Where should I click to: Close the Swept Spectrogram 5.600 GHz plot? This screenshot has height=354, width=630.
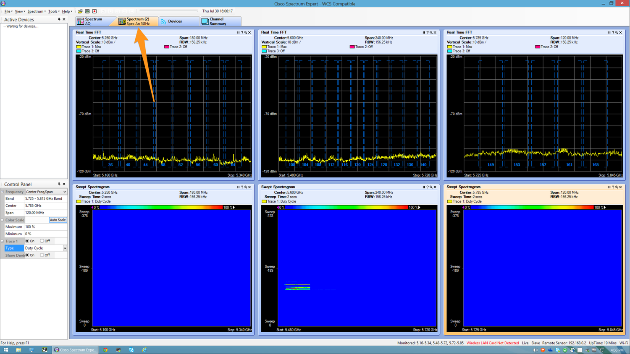tap(435, 187)
